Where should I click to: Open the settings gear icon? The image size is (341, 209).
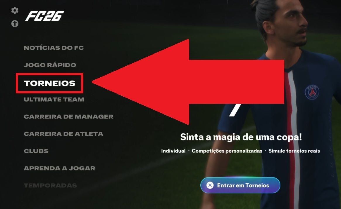[15, 11]
